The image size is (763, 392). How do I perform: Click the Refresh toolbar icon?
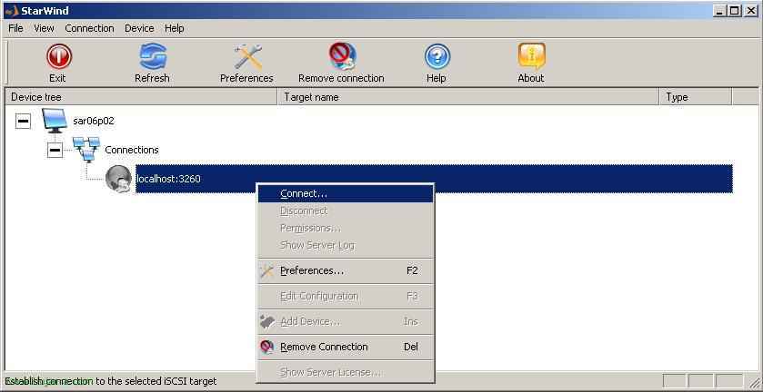[153, 56]
